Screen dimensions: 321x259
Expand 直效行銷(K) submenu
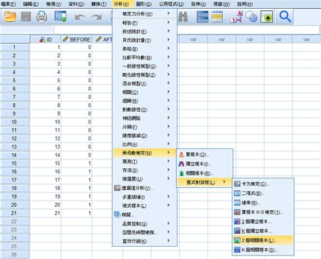coord(144,241)
